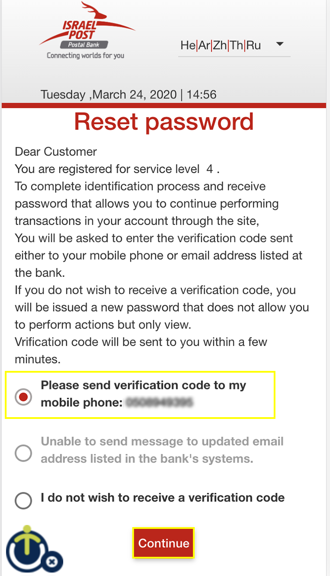Screen dimensions: 330x576
Task: Dismiss the accessibility widget with its X
Action: (x=52, y=562)
